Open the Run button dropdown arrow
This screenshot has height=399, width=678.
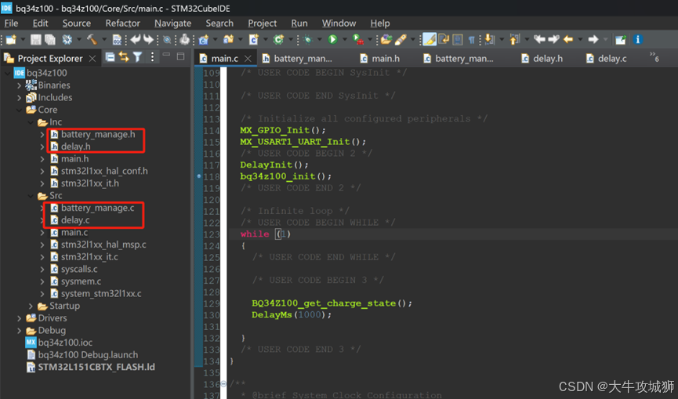click(345, 40)
